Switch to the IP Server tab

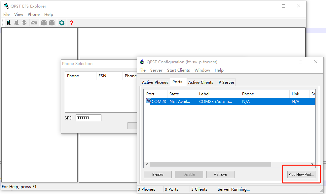pyautogui.click(x=226, y=82)
